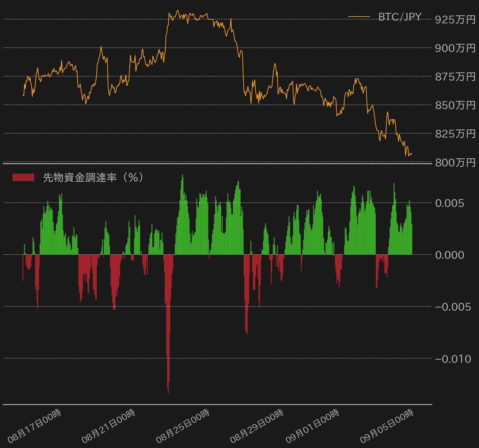Click the 925万円 price axis label
This screenshot has height=448, width=479.
455,20
